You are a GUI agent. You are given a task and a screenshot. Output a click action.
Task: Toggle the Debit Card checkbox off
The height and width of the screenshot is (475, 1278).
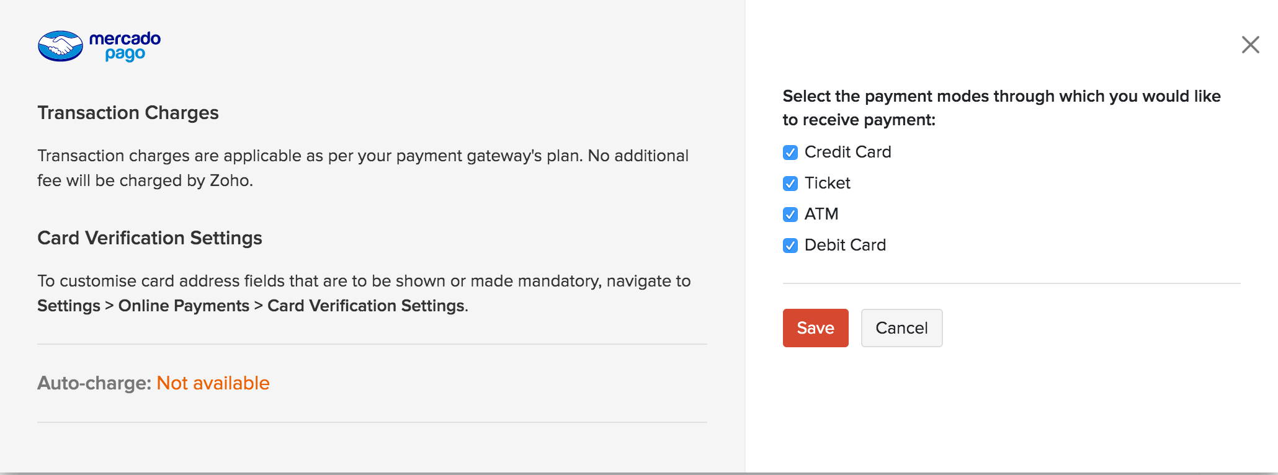[789, 245]
